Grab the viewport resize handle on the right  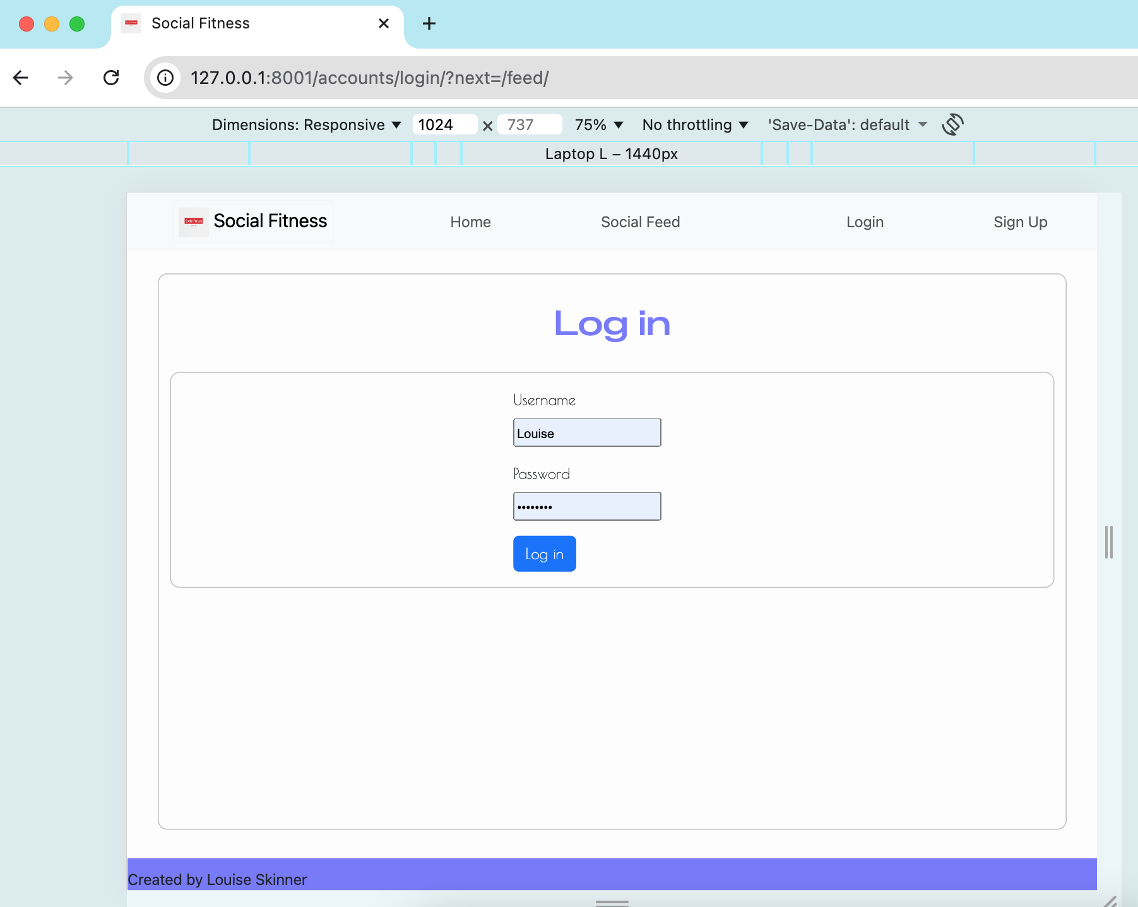pos(1109,542)
